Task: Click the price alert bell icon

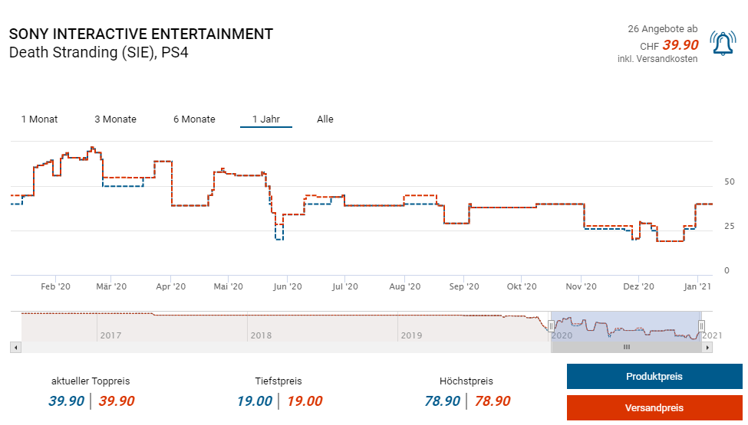Action: click(x=723, y=44)
